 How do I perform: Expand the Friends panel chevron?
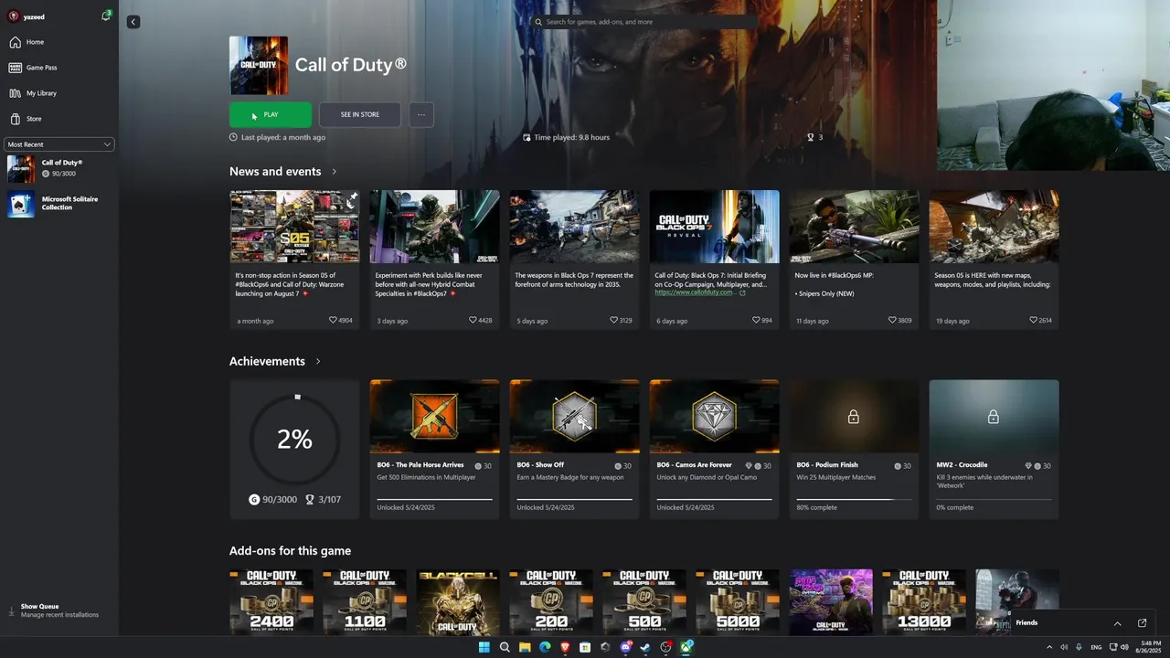[x=1117, y=623]
